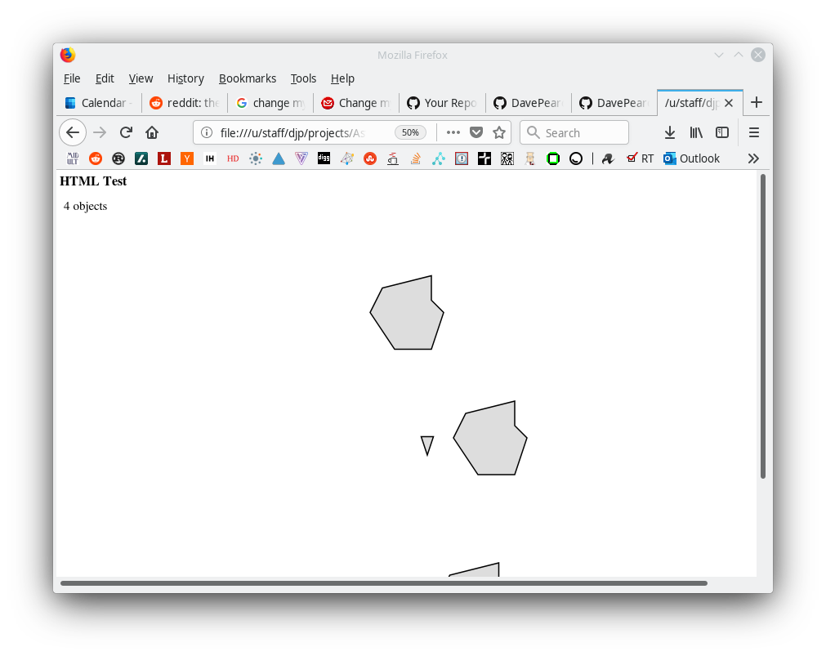Open the black-and-white cross bookmark icon

pos(484,158)
